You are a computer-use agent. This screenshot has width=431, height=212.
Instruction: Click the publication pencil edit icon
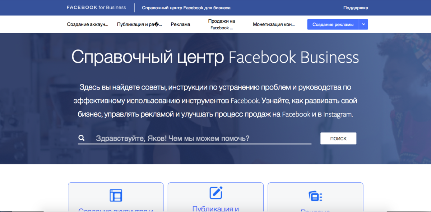(216, 193)
